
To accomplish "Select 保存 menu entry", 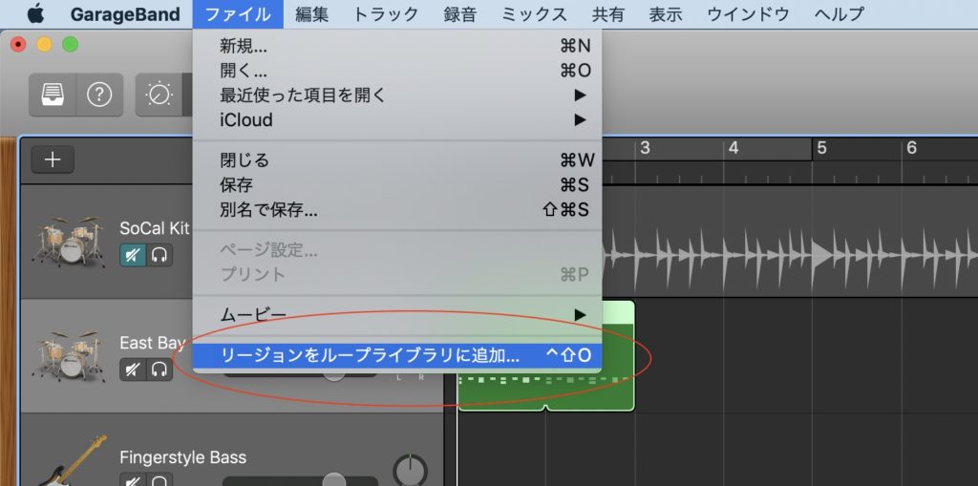I will [397, 184].
